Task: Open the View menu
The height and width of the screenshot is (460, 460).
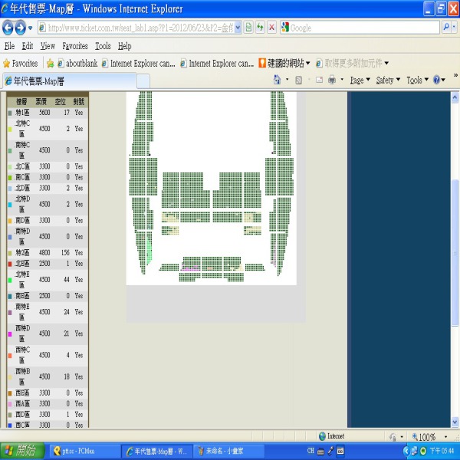Action: pos(48,46)
